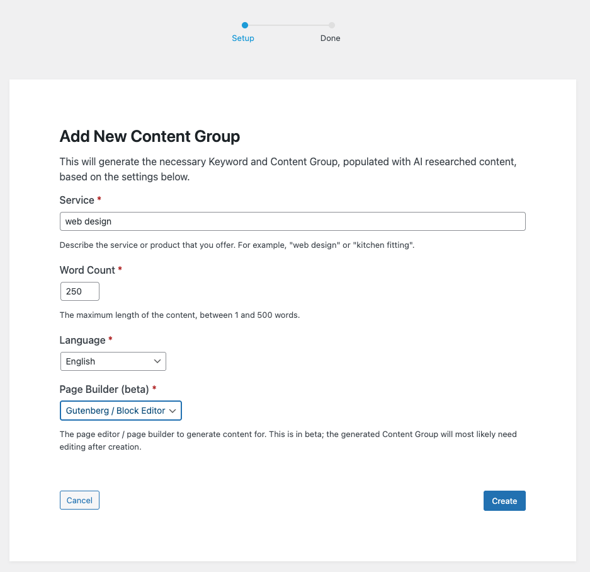Click the 'This is in beta' description text

click(x=288, y=440)
